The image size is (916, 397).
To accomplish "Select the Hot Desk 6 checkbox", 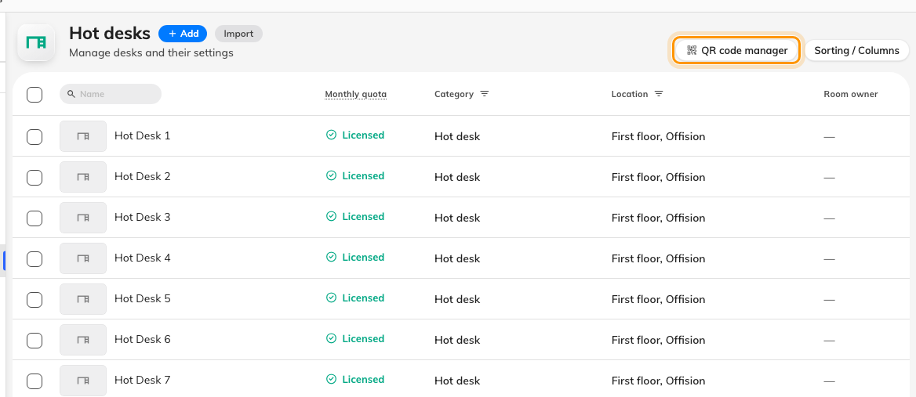I will 35,341.
